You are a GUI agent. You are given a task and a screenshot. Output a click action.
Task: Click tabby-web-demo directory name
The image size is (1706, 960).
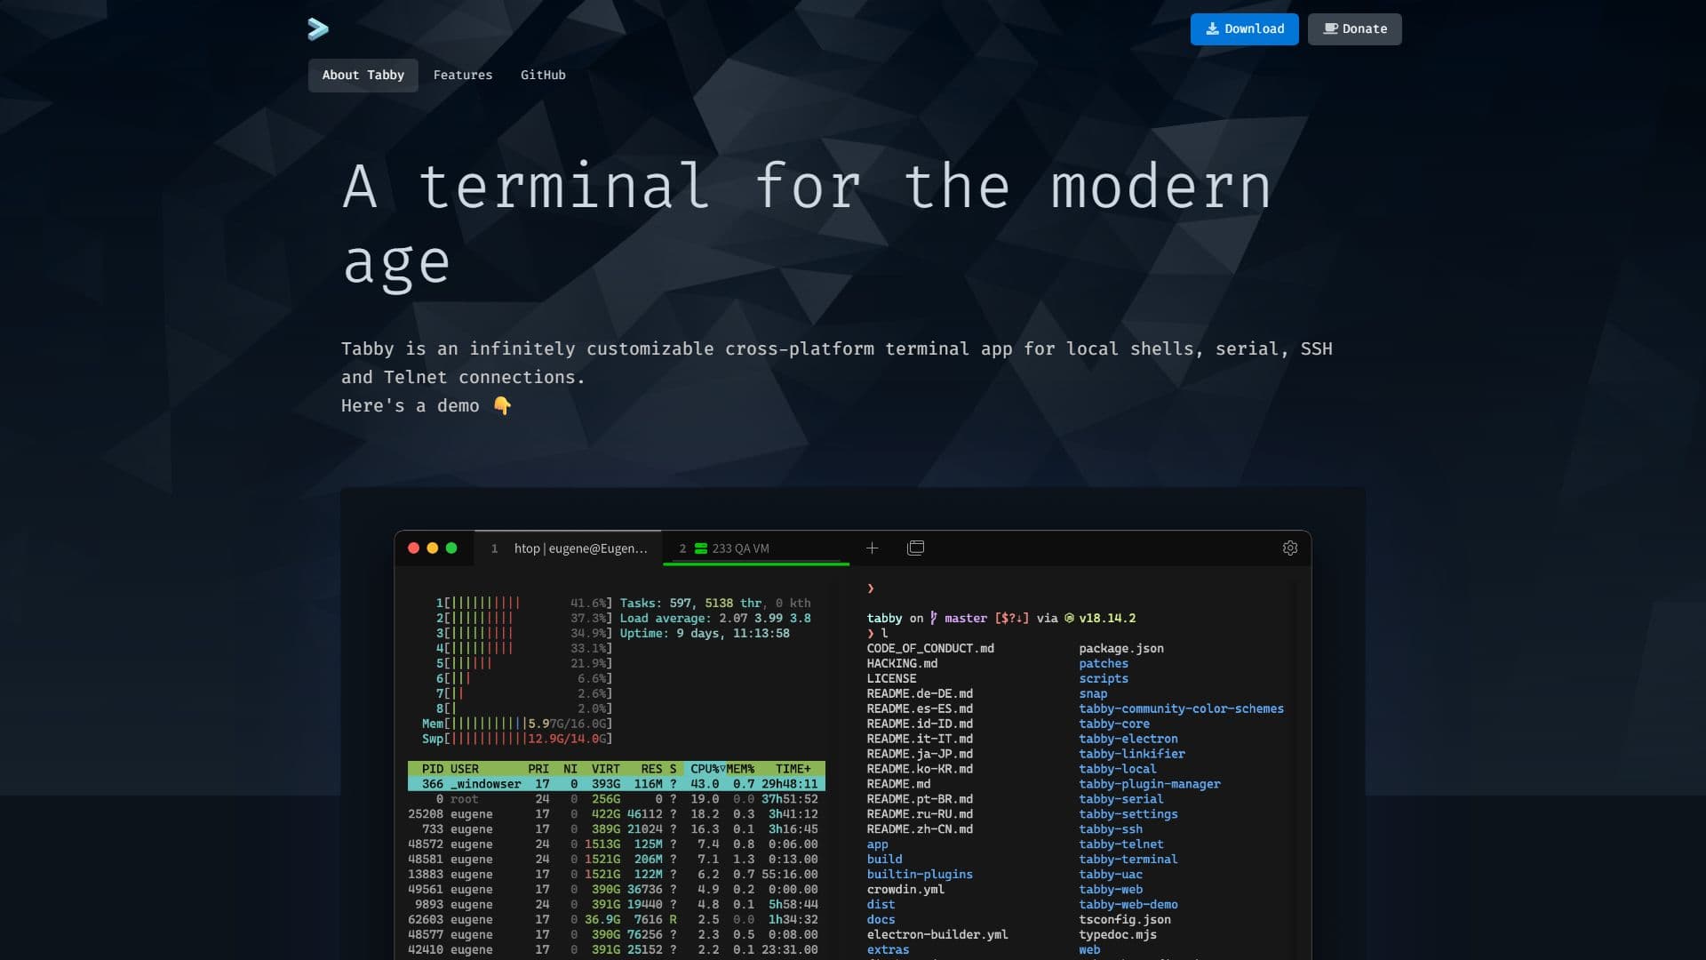pyautogui.click(x=1128, y=905)
